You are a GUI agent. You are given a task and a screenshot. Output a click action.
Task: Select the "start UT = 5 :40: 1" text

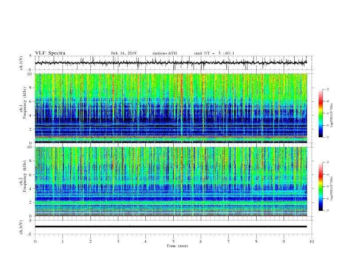tap(214, 53)
